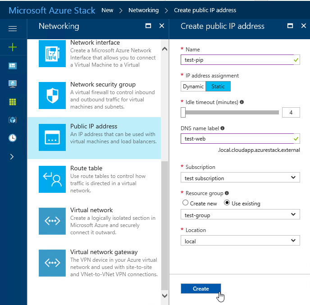Viewport: 310px width, 305px height.
Task: Select the Use existing resource group radio
Action: 227,203
